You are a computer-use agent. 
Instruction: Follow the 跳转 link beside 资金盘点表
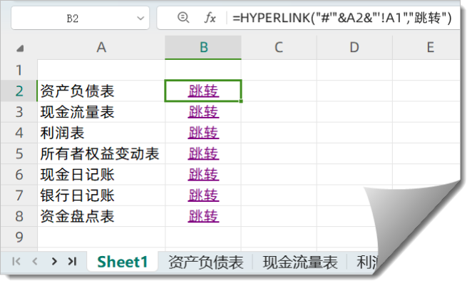(x=203, y=216)
